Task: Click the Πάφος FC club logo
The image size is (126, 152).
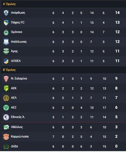Action: [6, 23]
